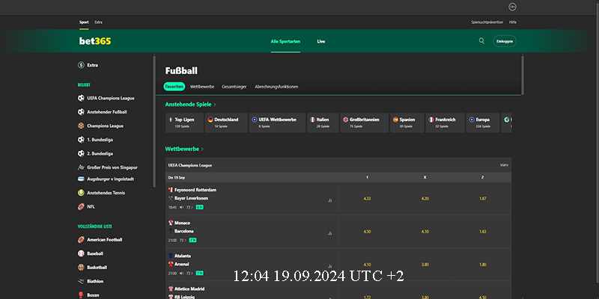This screenshot has height=299, width=599.
Task: Select Monaco win odds 4.50
Action: click(x=367, y=232)
